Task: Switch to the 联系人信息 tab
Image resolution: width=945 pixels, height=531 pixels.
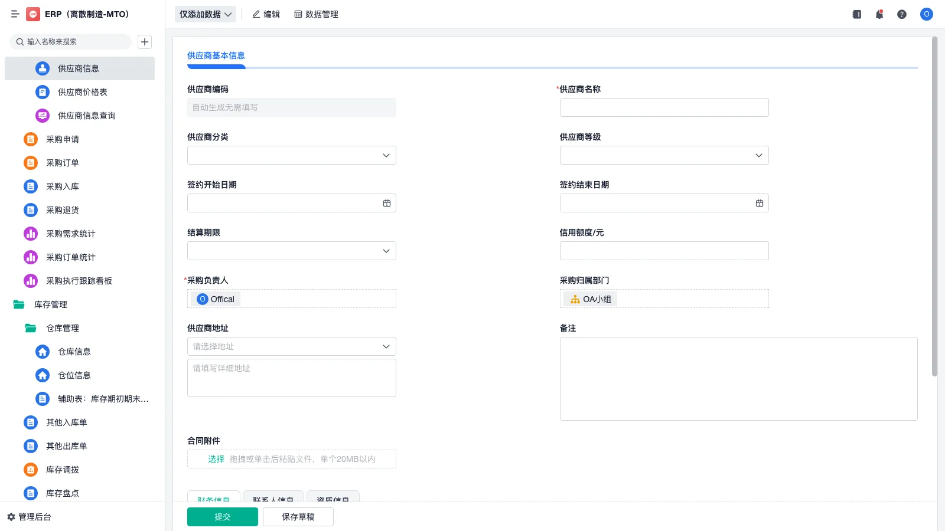Action: [273, 500]
